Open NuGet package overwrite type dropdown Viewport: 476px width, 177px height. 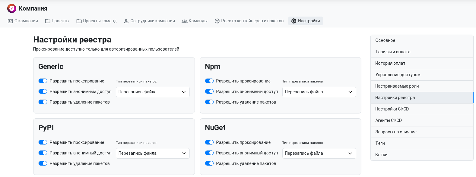(x=319, y=153)
